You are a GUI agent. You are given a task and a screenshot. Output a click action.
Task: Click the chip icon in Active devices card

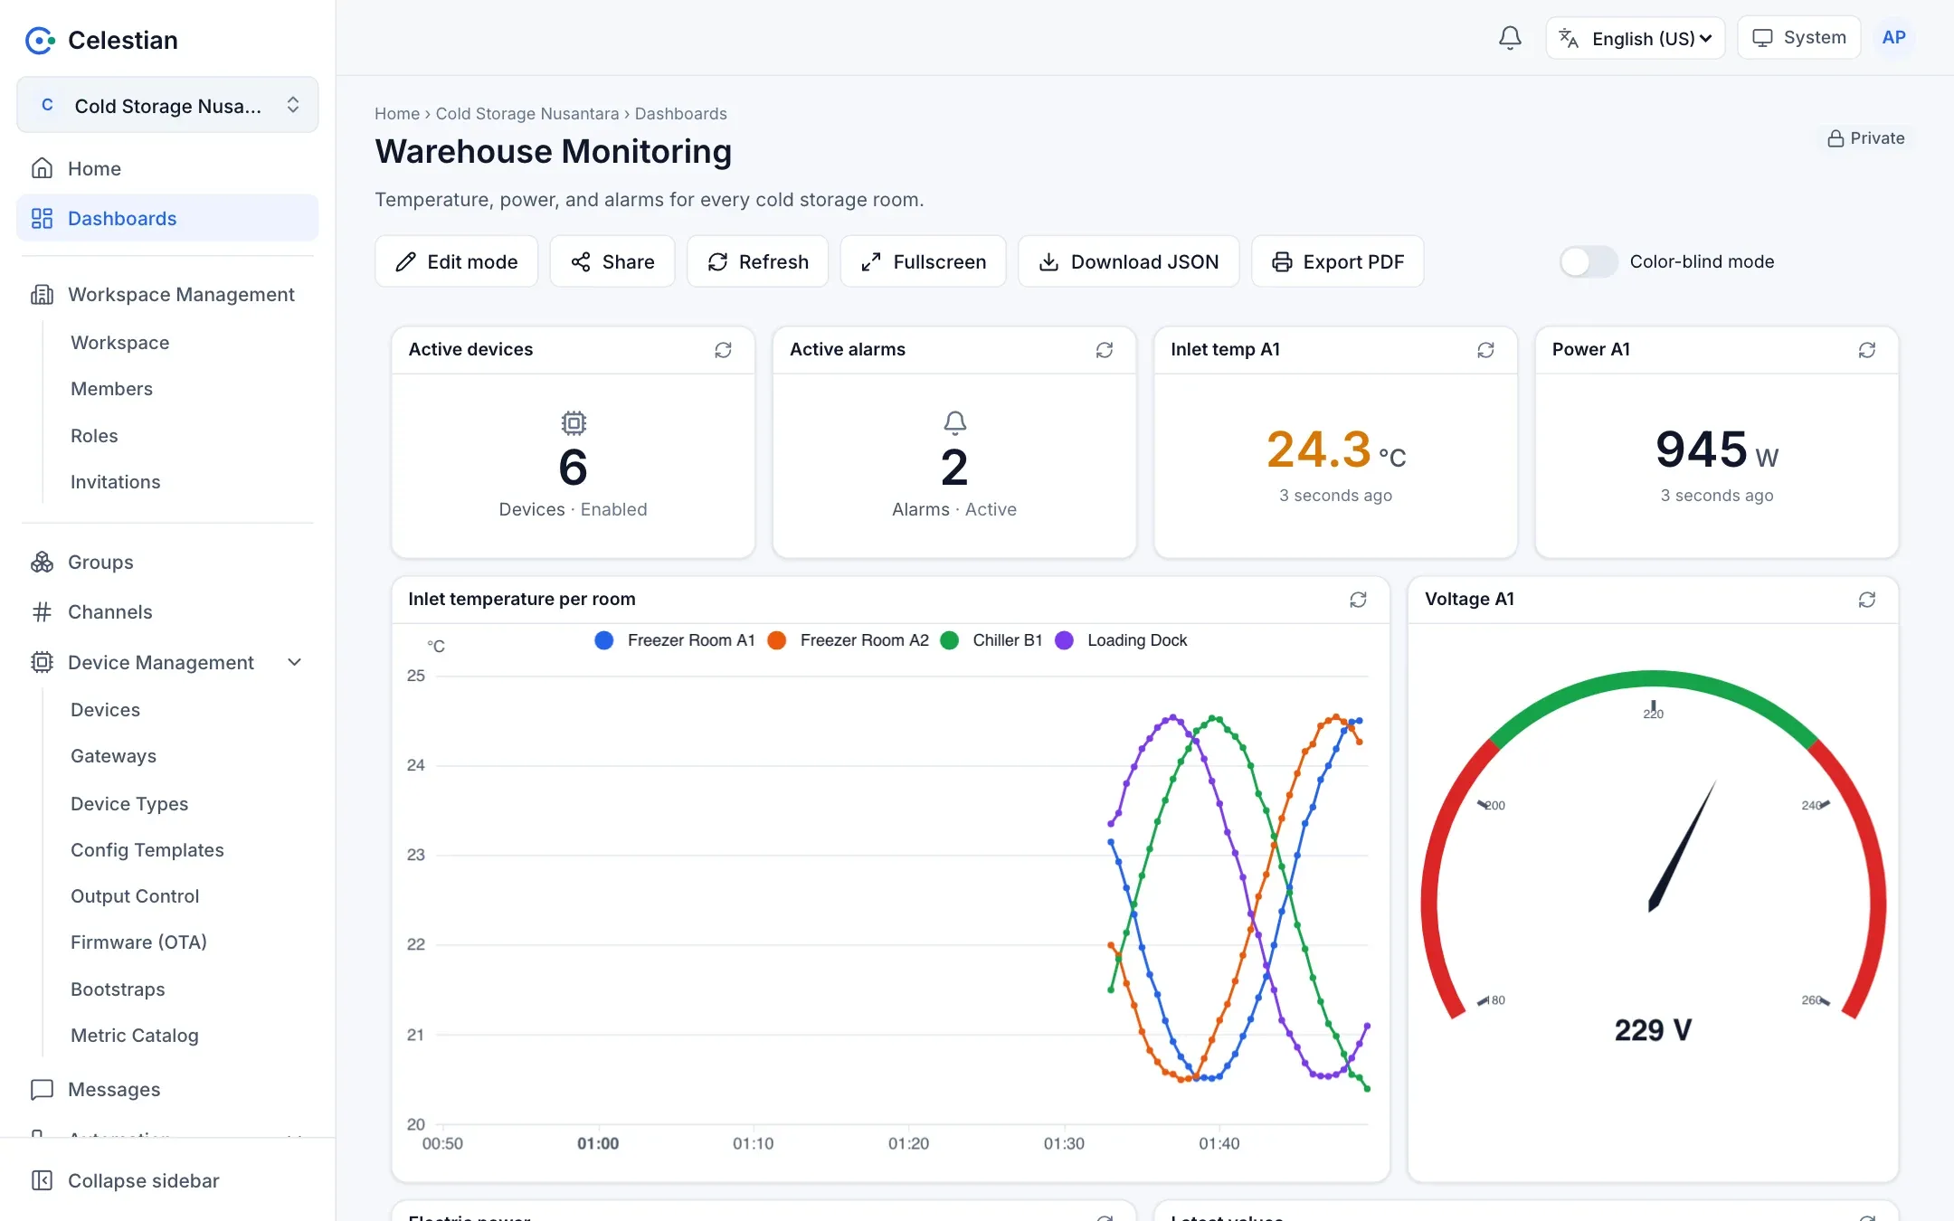[574, 423]
